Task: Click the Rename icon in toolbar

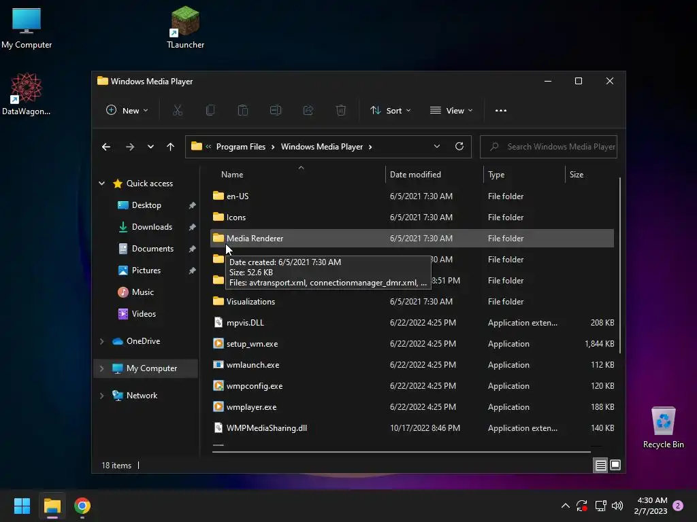Action: pos(276,111)
